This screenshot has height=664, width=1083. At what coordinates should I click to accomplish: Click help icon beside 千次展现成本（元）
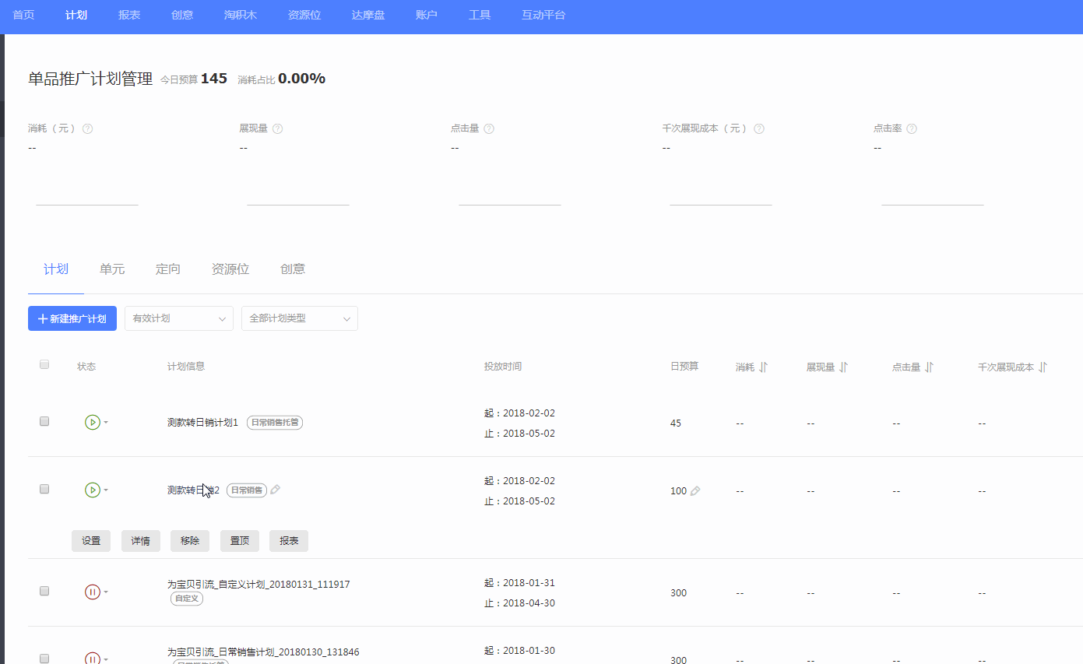[759, 128]
